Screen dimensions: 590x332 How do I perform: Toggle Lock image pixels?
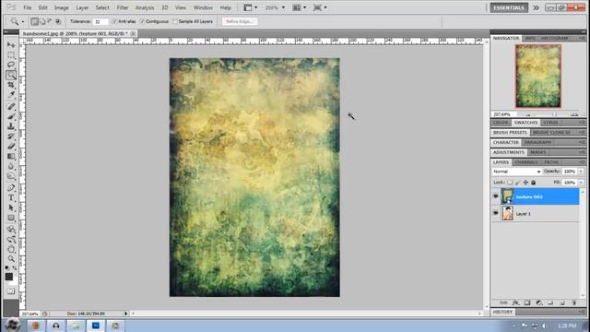click(x=518, y=183)
